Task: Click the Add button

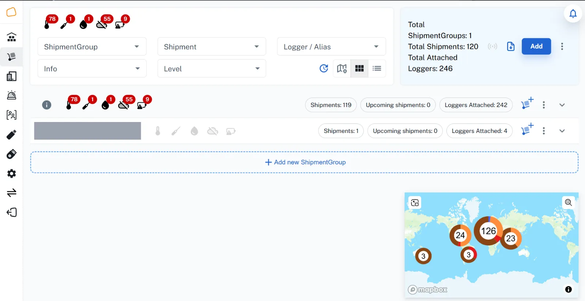Action: tap(536, 46)
